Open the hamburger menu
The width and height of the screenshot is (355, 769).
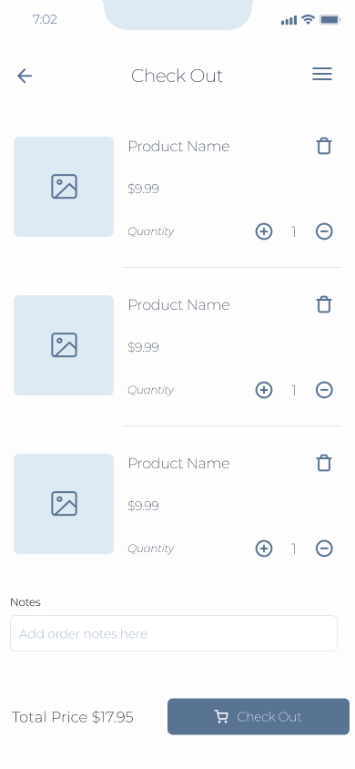(x=322, y=74)
